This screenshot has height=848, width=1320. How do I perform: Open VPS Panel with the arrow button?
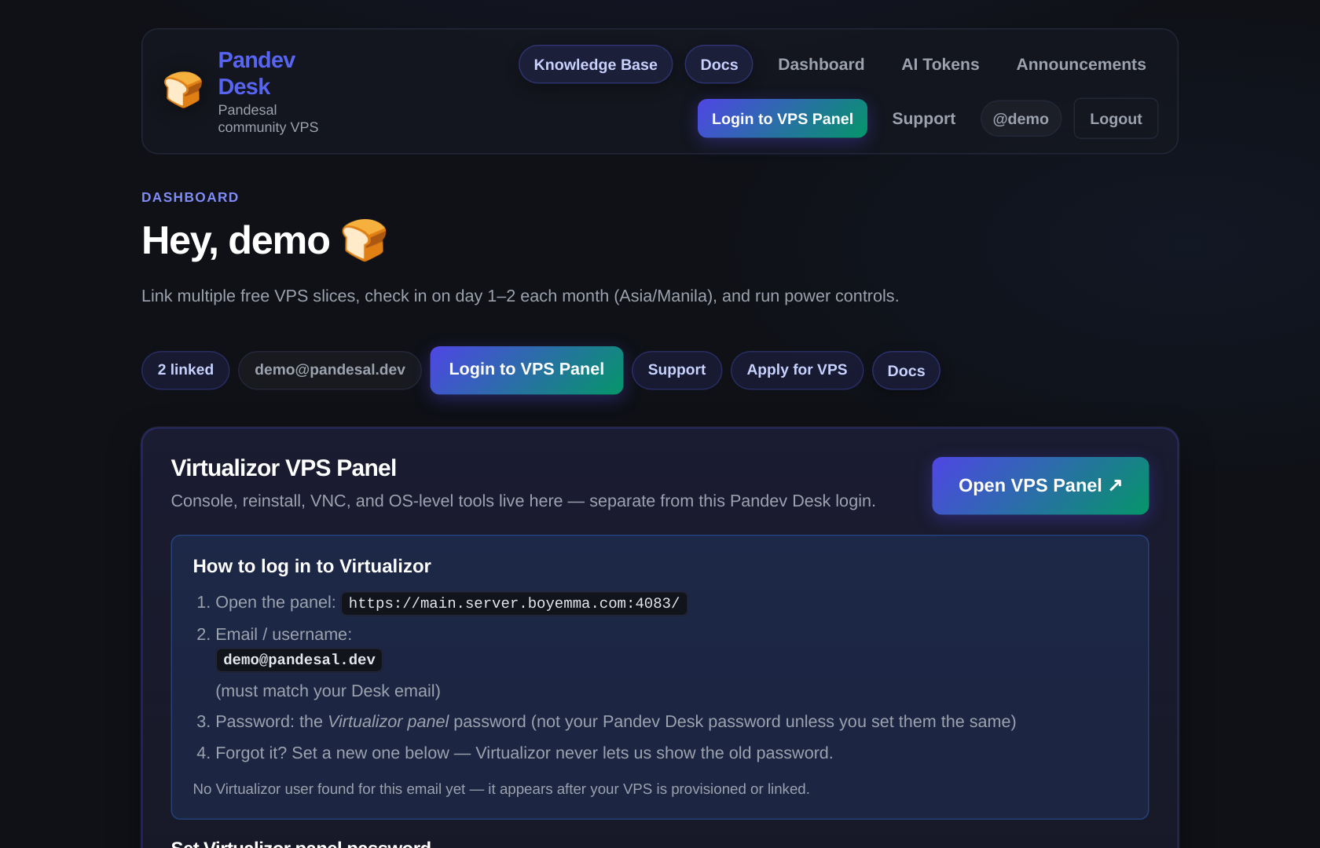1040,486
